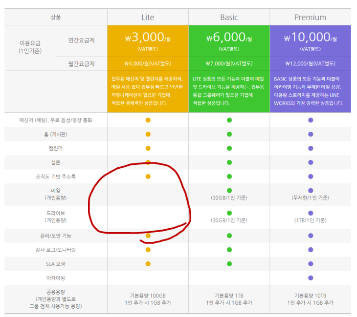The height and width of the screenshot is (317, 357).
Task: Click the green Basic dot for 설문
Action: point(229,162)
